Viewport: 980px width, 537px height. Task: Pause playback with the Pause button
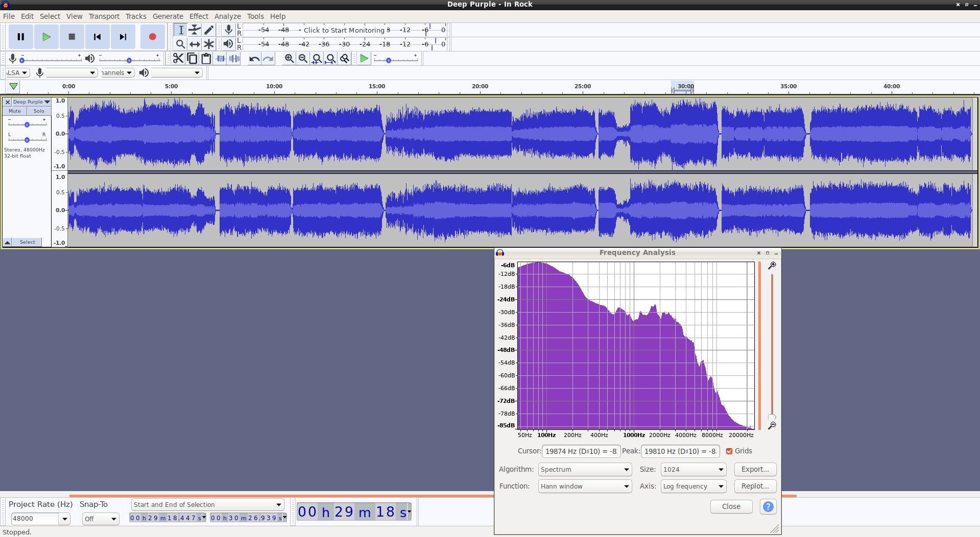21,37
